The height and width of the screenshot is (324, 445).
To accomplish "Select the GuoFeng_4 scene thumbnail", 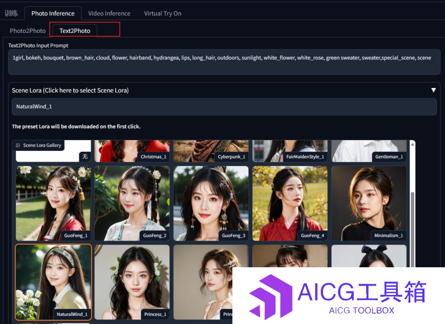I will click(290, 204).
